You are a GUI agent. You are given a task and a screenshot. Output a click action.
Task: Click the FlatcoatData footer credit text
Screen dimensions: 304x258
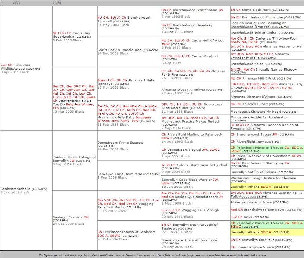click(152, 255)
